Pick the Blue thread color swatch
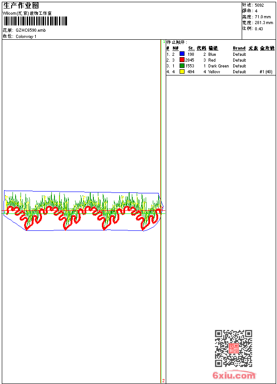This screenshot has width=277, height=384. pyautogui.click(x=182, y=54)
